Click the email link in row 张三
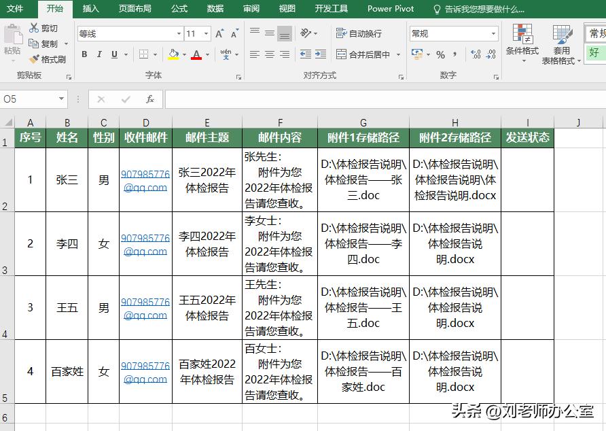606x431 pixels. point(145,180)
